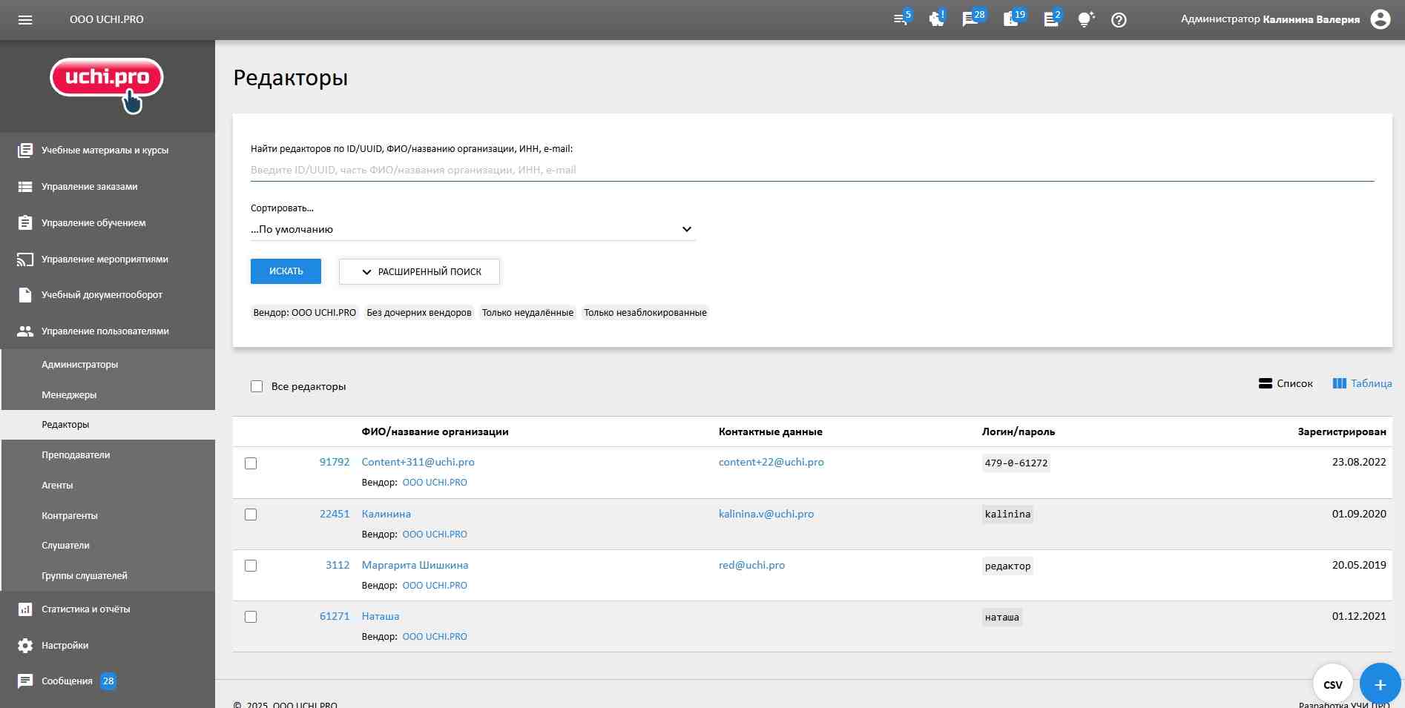Click email link kalinina.v@uchi.pro

[766, 514]
